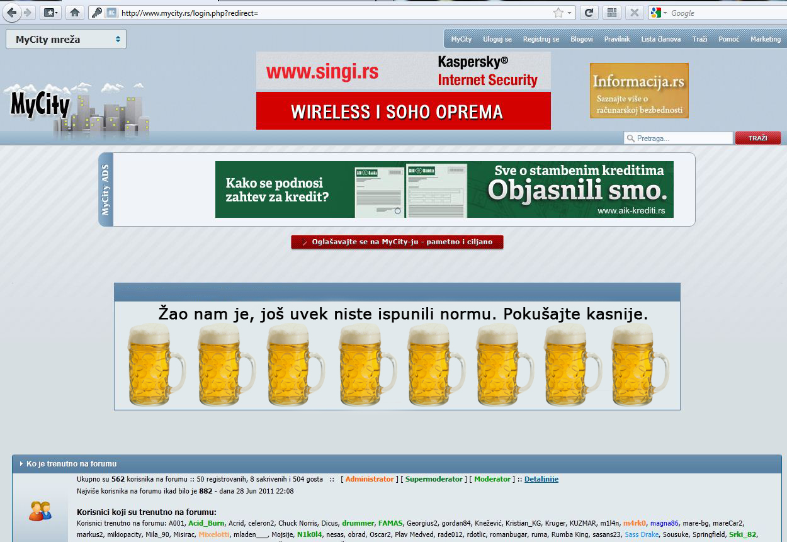Viewport: 787px width, 542px height.
Task: Click the beer mugs norm image
Action: 397,356
